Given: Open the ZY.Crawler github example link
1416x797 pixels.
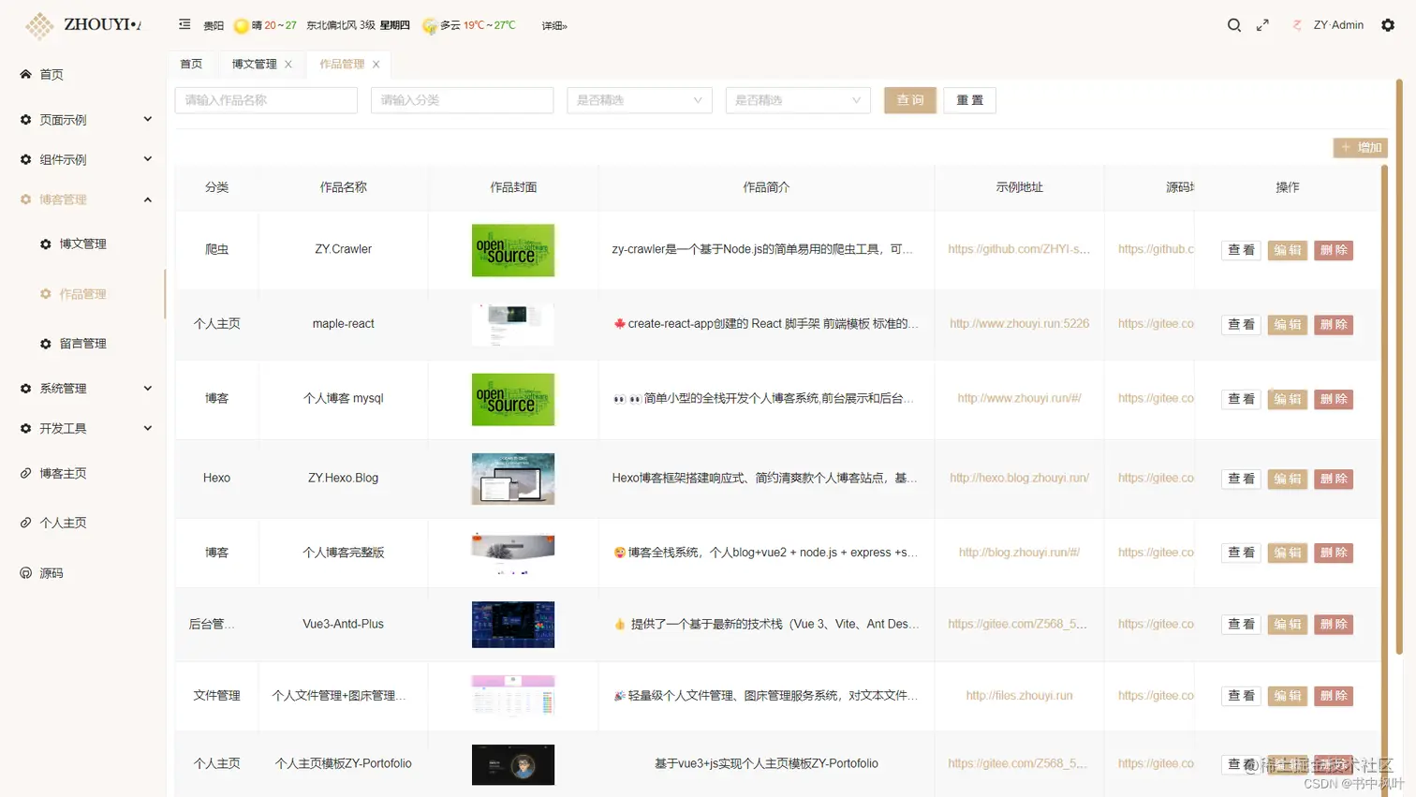Looking at the screenshot, I should 1019,249.
